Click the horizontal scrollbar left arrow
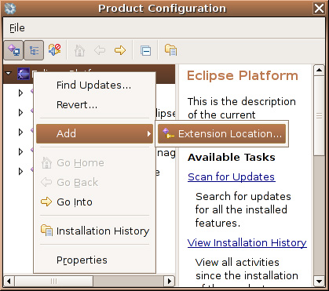 pos(9,282)
